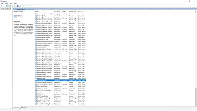This screenshot has width=197, height=111.
Task: Click the Forward arrow in the toolbar
Action: (x=4, y=6)
